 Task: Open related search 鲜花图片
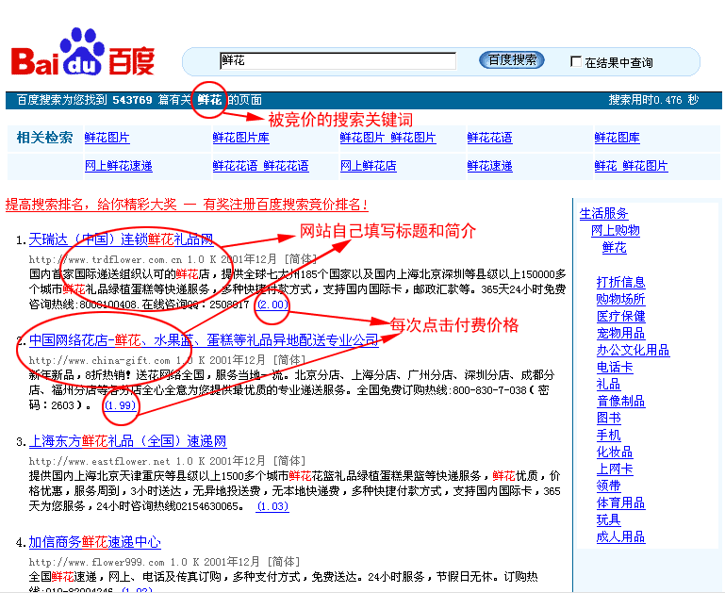107,138
